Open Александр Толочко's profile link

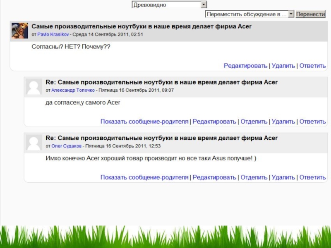(x=73, y=90)
